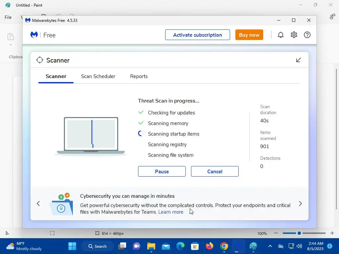Click the Paint zoom slider handle
The height and width of the screenshot is (254, 339).
[x=299, y=233]
